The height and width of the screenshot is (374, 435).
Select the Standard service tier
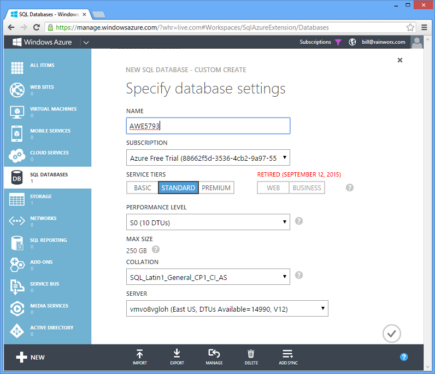178,188
